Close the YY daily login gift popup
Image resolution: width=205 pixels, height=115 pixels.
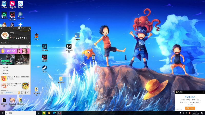click(203, 92)
